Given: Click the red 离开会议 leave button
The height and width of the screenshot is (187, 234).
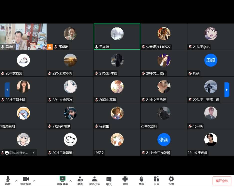Looking at the screenshot, I should (222, 181).
